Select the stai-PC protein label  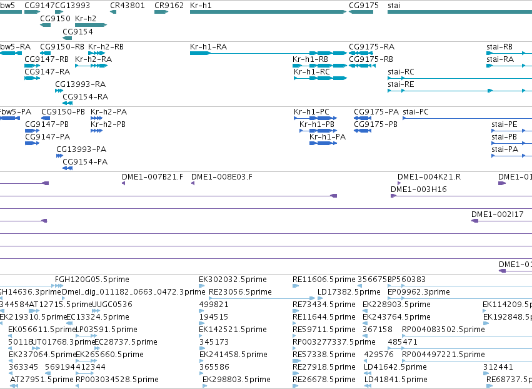(x=416, y=112)
